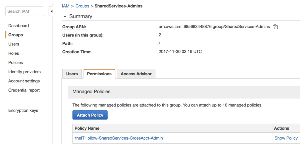Open Identity providers page
The height and width of the screenshot is (144, 300).
[x=24, y=72]
